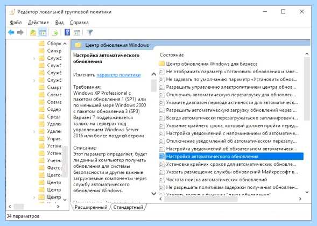Select policy Настройка уведомлений об обязательном

[231, 149]
